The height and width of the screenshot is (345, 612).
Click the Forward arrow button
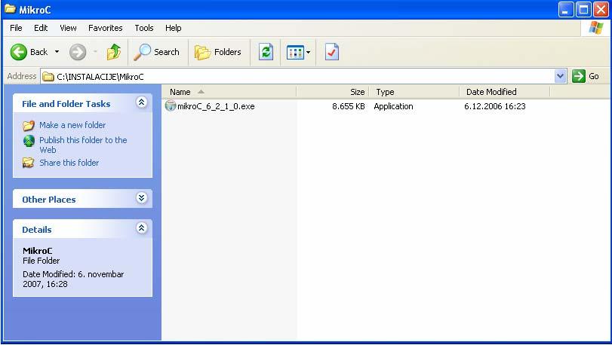(78, 52)
